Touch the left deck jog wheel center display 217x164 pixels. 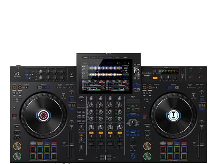click(x=44, y=115)
